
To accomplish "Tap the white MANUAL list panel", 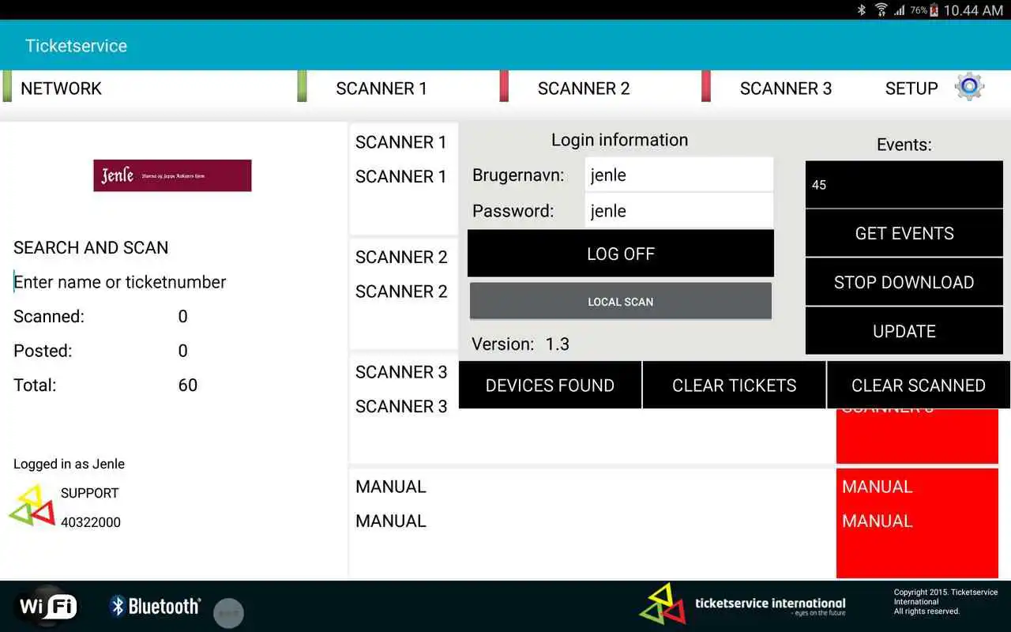I will [592, 523].
